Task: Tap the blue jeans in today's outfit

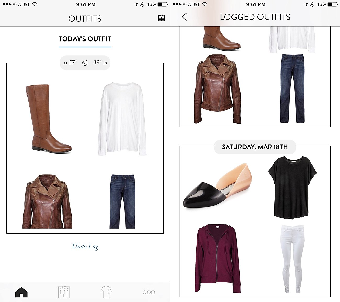Action: point(122,201)
